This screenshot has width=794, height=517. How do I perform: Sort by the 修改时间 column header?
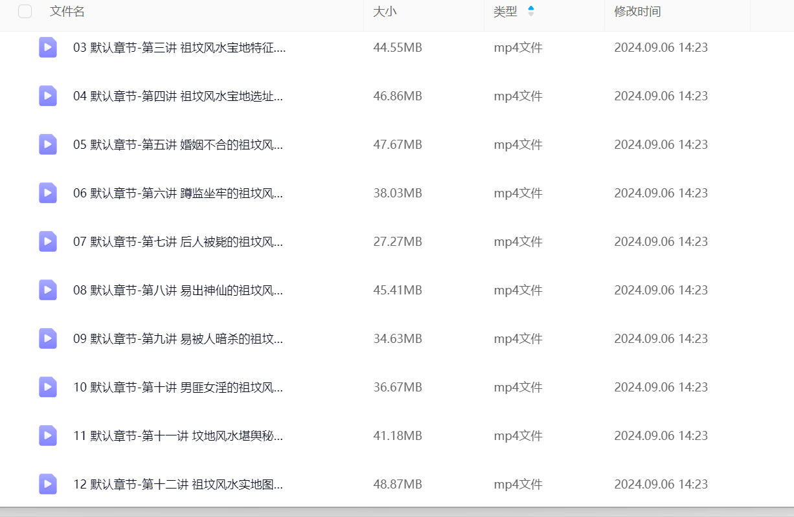pos(637,12)
